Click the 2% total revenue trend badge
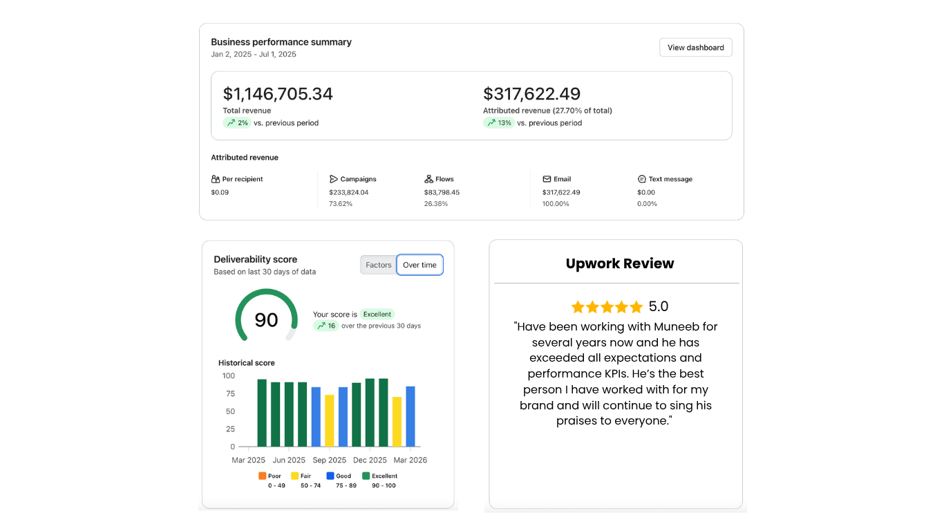944x531 pixels. pos(236,123)
